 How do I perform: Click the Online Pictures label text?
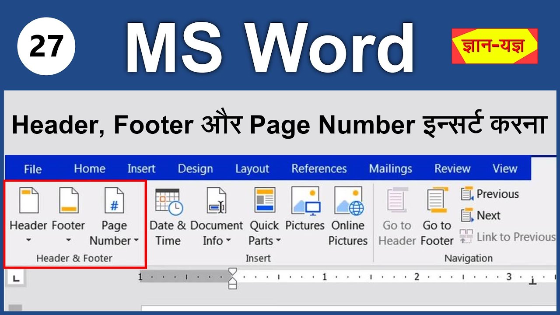348,233
